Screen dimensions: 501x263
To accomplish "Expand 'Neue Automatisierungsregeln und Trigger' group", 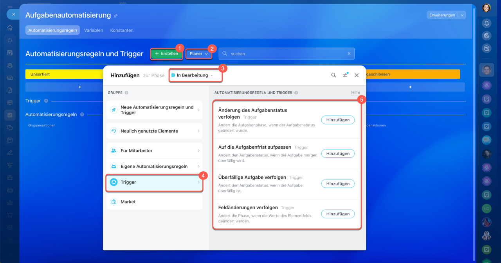I will point(154,110).
